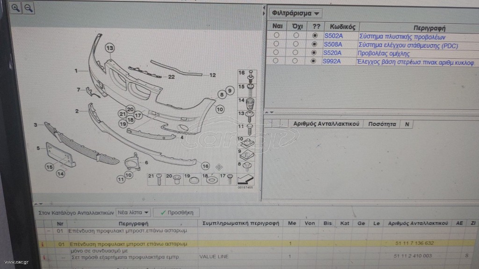This screenshot has height=269, width=479.
Task: Click the Προσθήκη button
Action: [176, 212]
